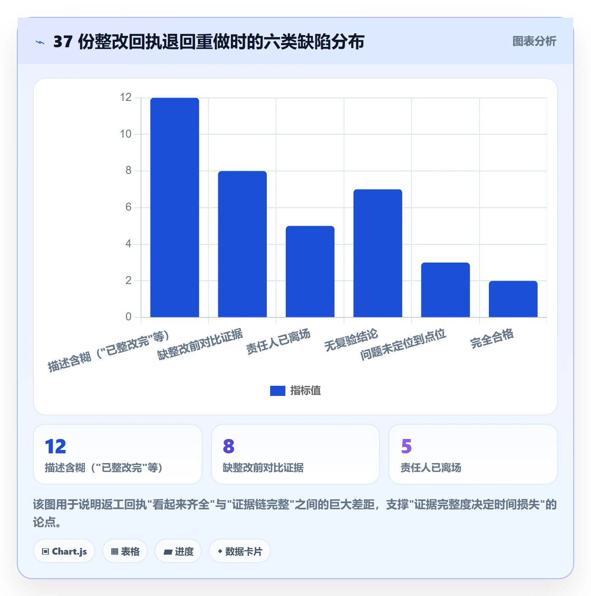This screenshot has width=591, height=596.
Task: Click the y-axis value 10
Action: tap(126, 134)
